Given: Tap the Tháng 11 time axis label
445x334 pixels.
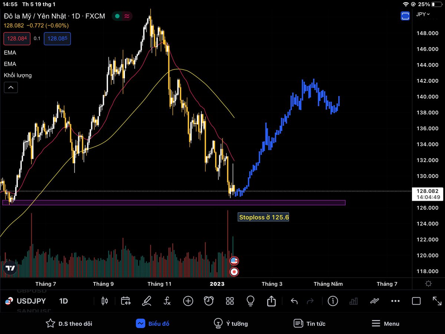Looking at the screenshot, I should coord(159,284).
